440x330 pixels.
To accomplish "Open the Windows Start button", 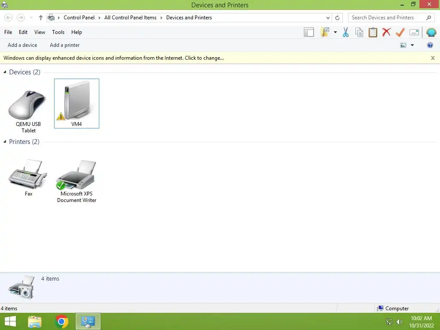I will pyautogui.click(x=10, y=321).
